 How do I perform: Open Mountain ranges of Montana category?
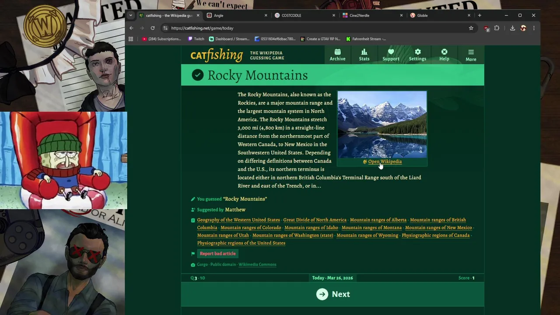pos(371,227)
